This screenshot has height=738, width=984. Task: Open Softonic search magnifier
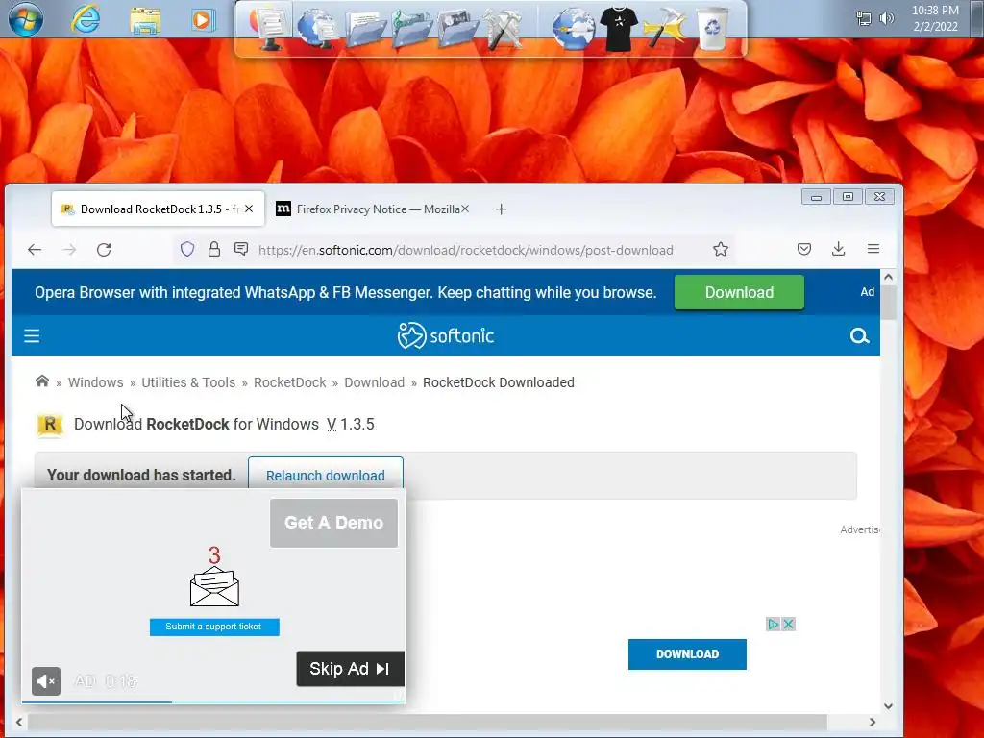859,335
